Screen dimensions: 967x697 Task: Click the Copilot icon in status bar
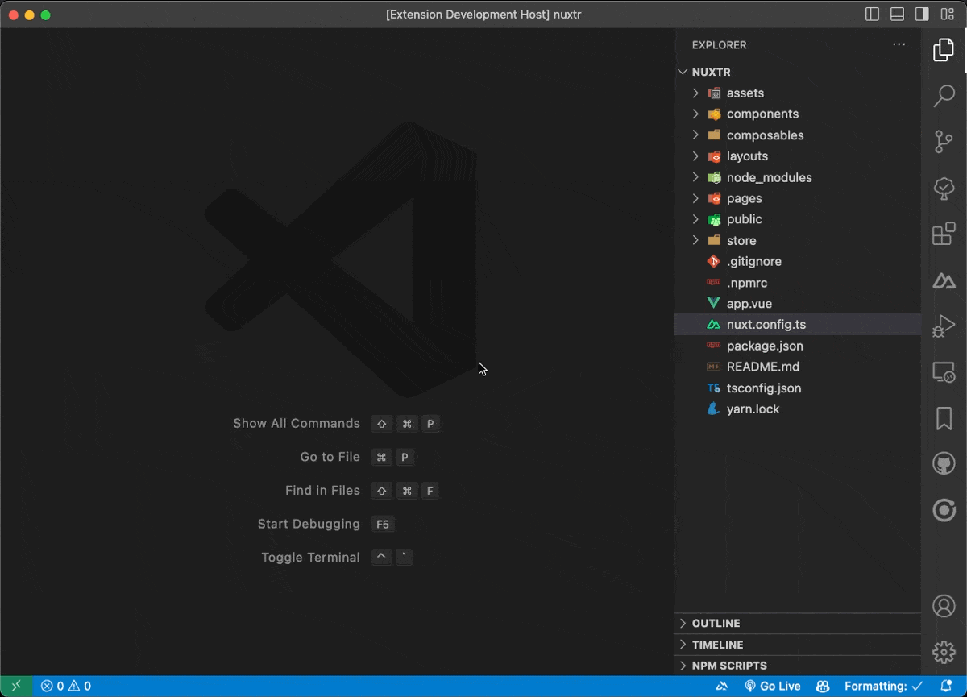click(823, 687)
